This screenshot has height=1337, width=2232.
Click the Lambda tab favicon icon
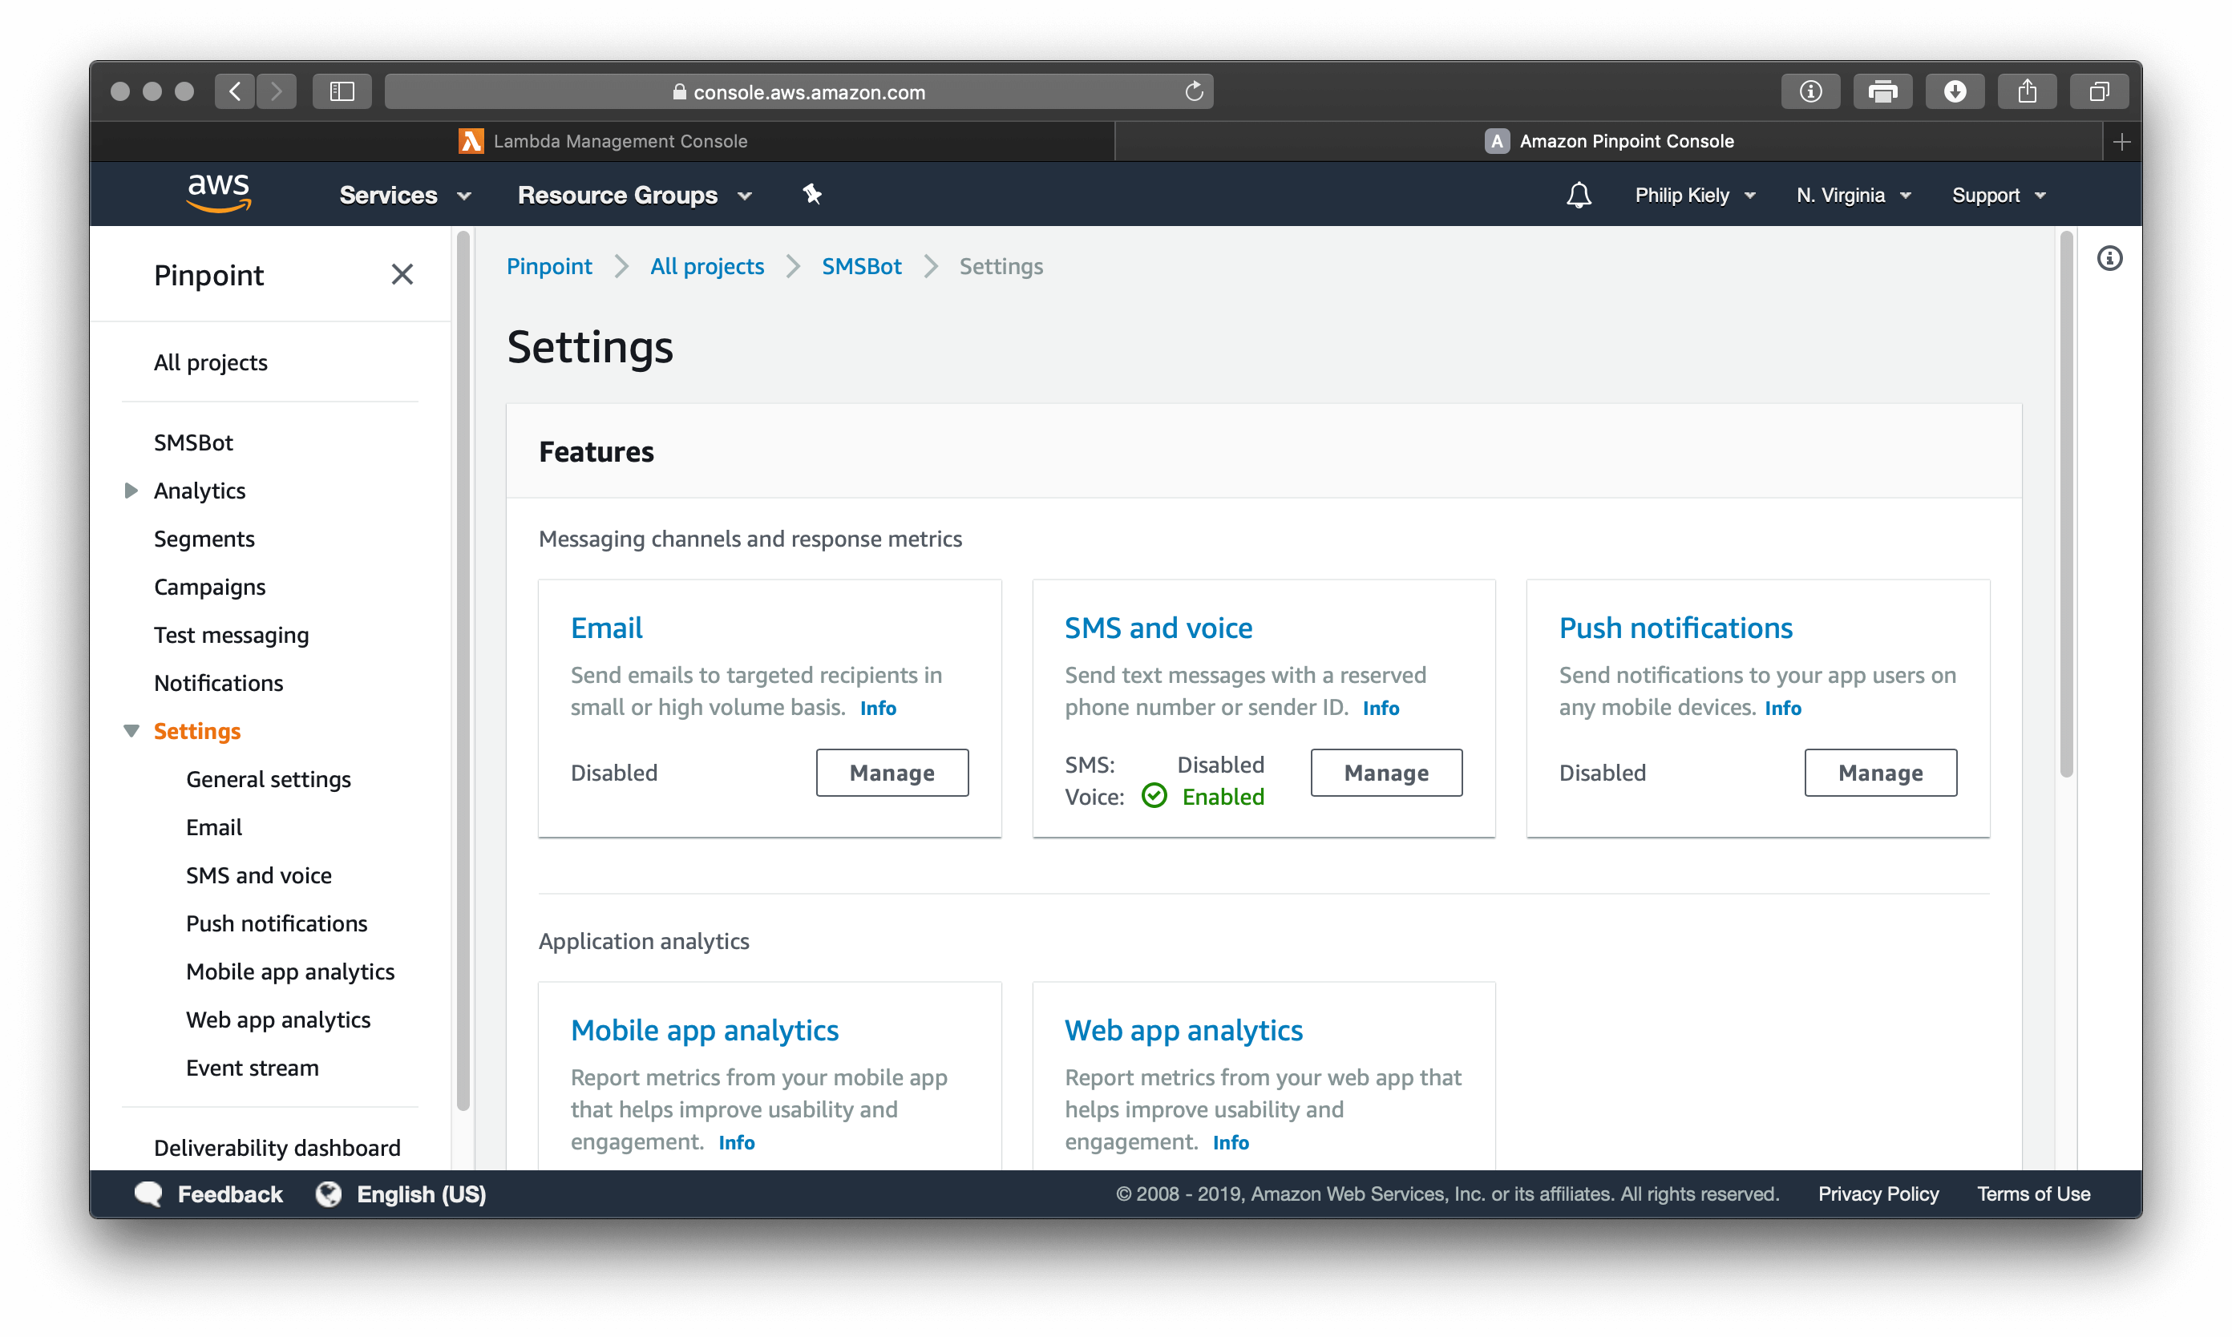point(471,140)
